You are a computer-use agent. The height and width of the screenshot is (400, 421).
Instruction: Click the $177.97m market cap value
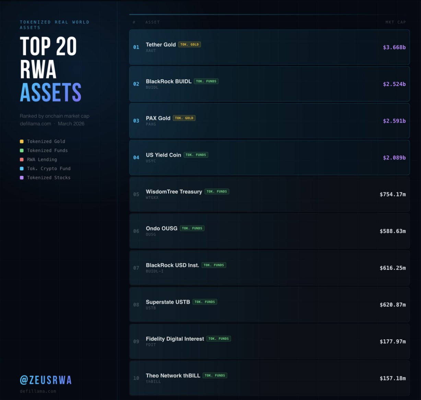(393, 342)
